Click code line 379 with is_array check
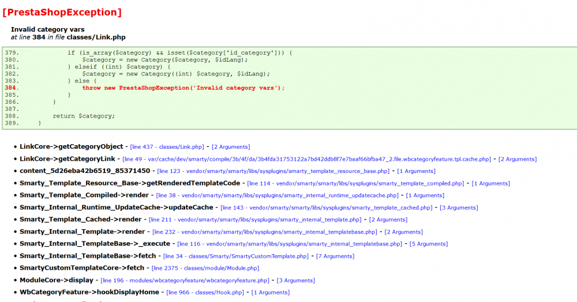577x302 pixels. click(x=179, y=53)
